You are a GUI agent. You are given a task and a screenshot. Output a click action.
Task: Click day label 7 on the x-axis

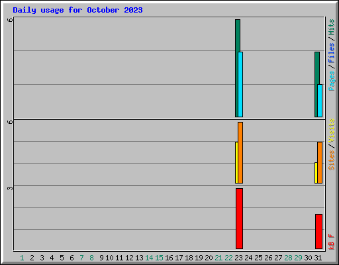(x=81, y=258)
